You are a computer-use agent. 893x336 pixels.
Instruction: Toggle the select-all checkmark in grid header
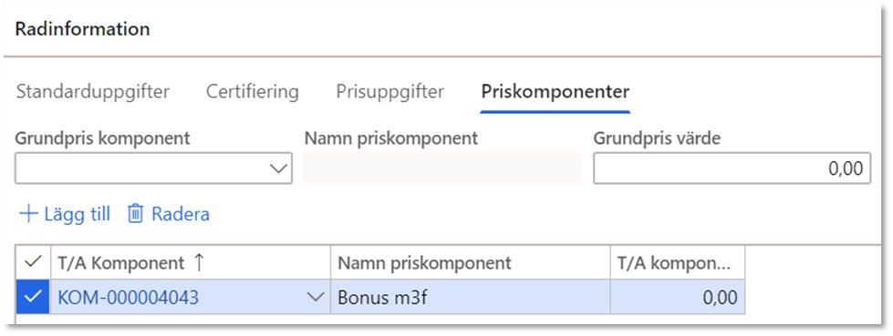click(34, 262)
